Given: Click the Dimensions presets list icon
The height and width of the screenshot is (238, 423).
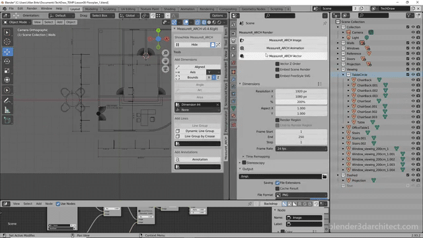Looking at the screenshot, I should 320,84.
